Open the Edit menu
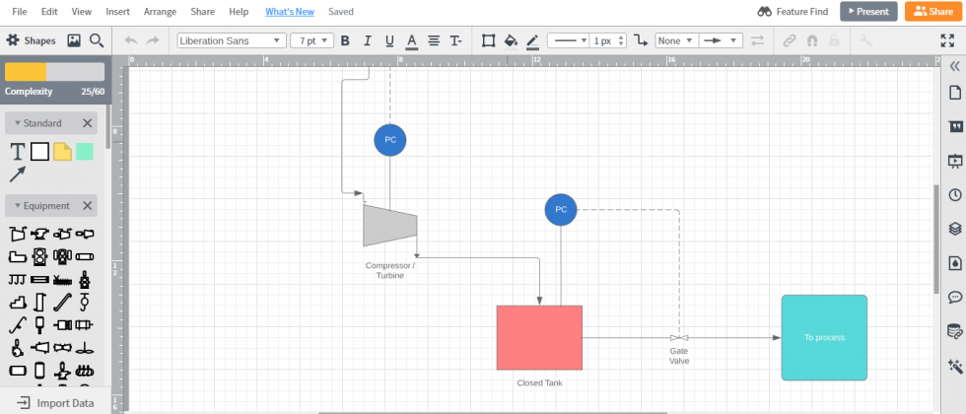 pos(49,12)
